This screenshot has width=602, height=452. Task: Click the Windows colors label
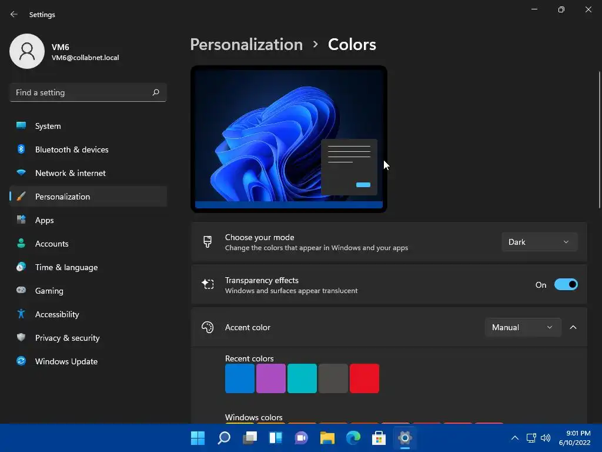tap(253, 417)
